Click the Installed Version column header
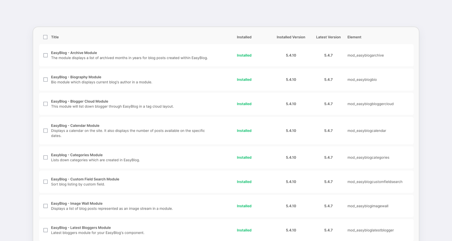452x241 pixels. (x=291, y=37)
